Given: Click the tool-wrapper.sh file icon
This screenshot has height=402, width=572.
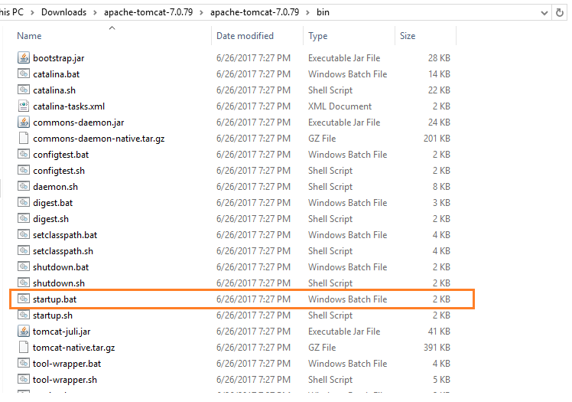Looking at the screenshot, I should (24, 379).
